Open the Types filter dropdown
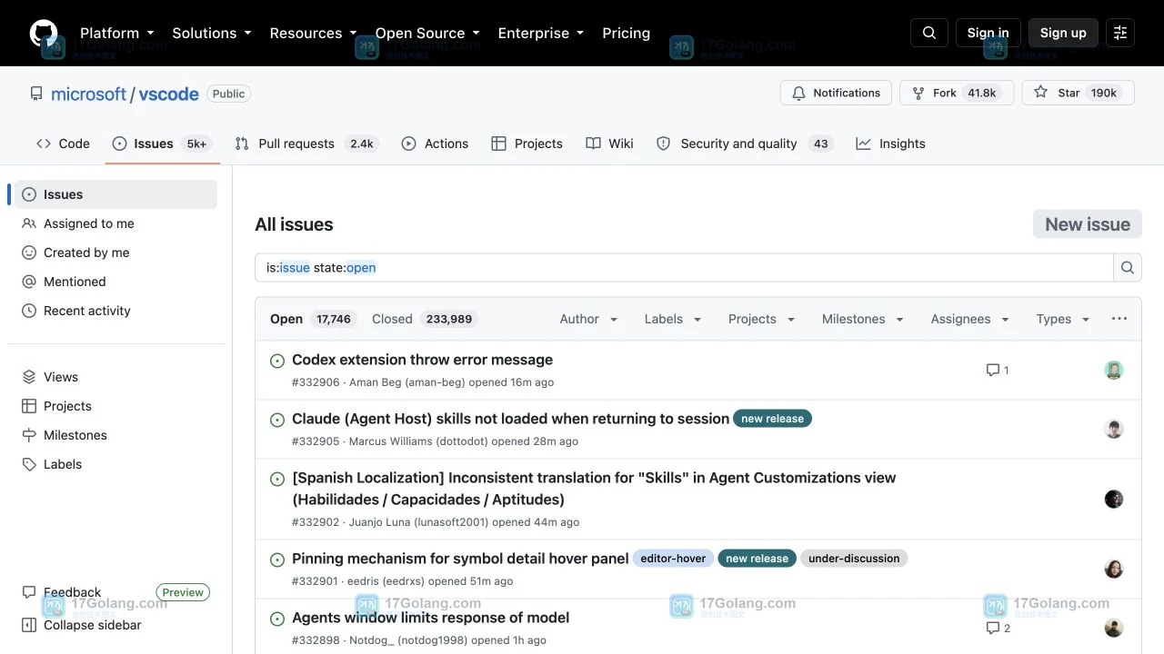Screen dimensions: 1164x654 [1062, 319]
